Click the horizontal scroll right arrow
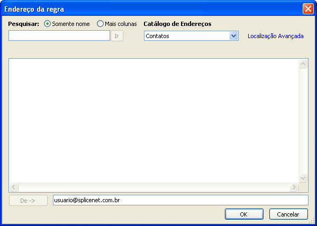This screenshot has width=317, height=226. 294,187
